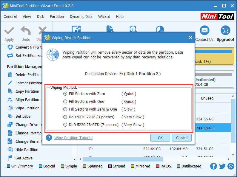Screen dimensions: 237x177
Task: Click the Copy Partition icon
Action: [10, 91]
